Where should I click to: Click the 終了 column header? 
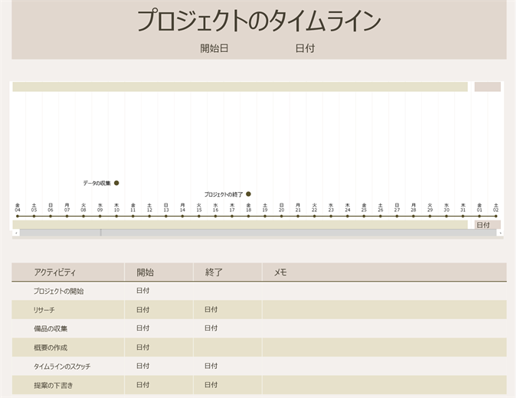214,272
